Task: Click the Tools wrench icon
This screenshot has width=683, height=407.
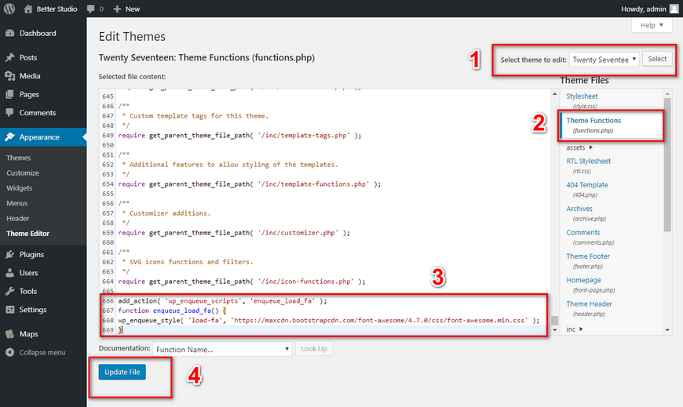Action: 9,291
